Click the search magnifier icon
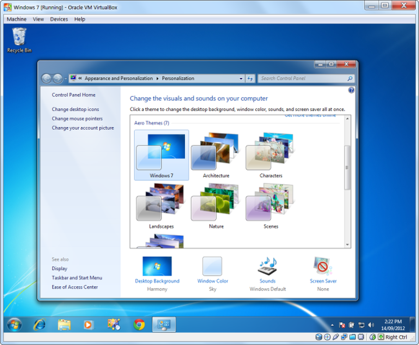This screenshot has height=345, width=419. [349, 78]
